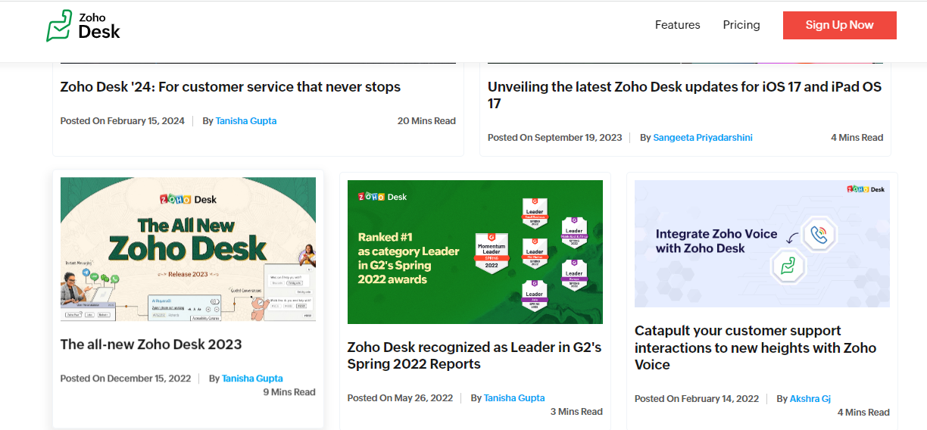This screenshot has height=430, width=927.
Task: Open article Zoho Desk '24 customer service
Action: 230,87
